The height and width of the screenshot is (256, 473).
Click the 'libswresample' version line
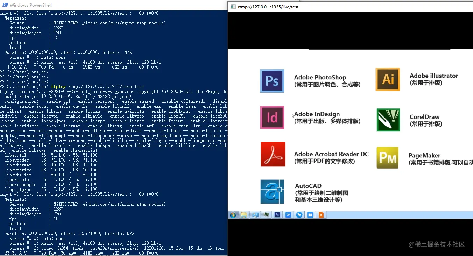pyautogui.click(x=51, y=184)
